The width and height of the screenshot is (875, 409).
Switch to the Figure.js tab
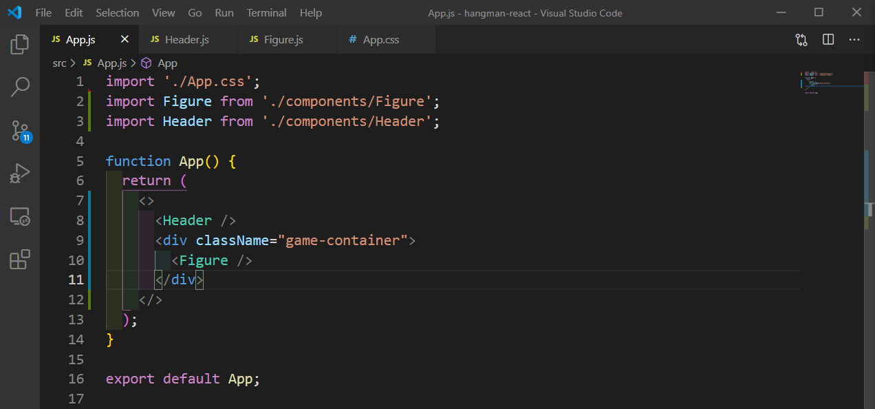[x=288, y=40]
